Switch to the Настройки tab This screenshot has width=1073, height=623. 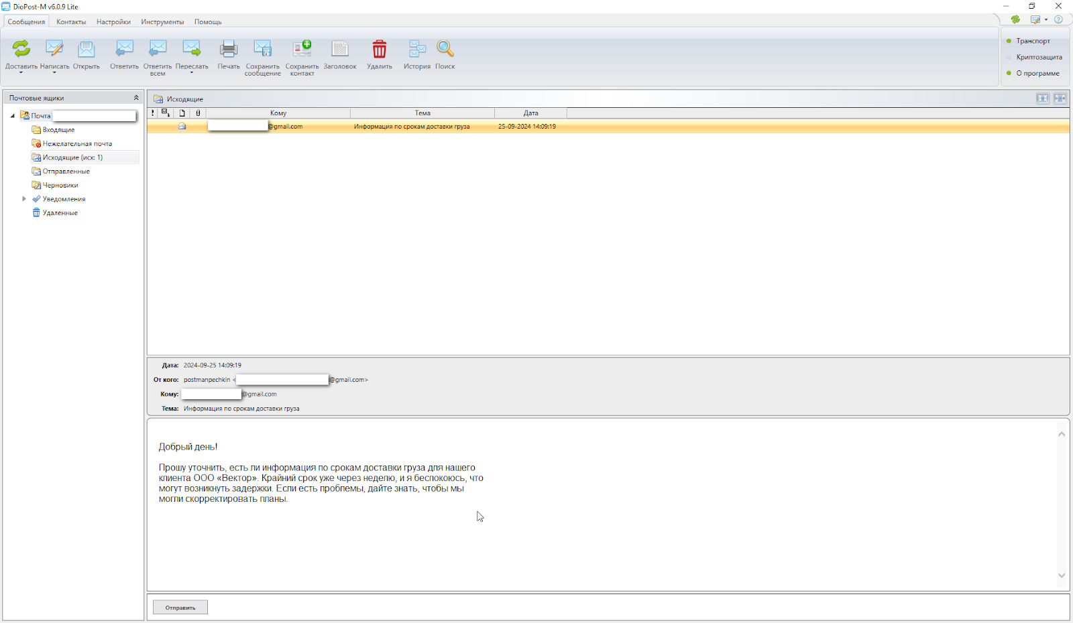point(113,22)
